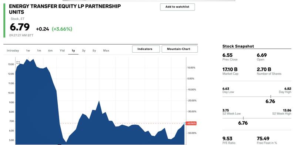This screenshot has width=296, height=145.
Task: Select the 1w chart range
Action: [x=28, y=50]
